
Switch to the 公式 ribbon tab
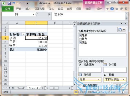click(x=51, y=9)
